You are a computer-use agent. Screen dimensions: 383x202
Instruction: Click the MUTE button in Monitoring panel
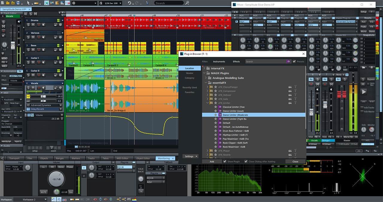point(43,192)
